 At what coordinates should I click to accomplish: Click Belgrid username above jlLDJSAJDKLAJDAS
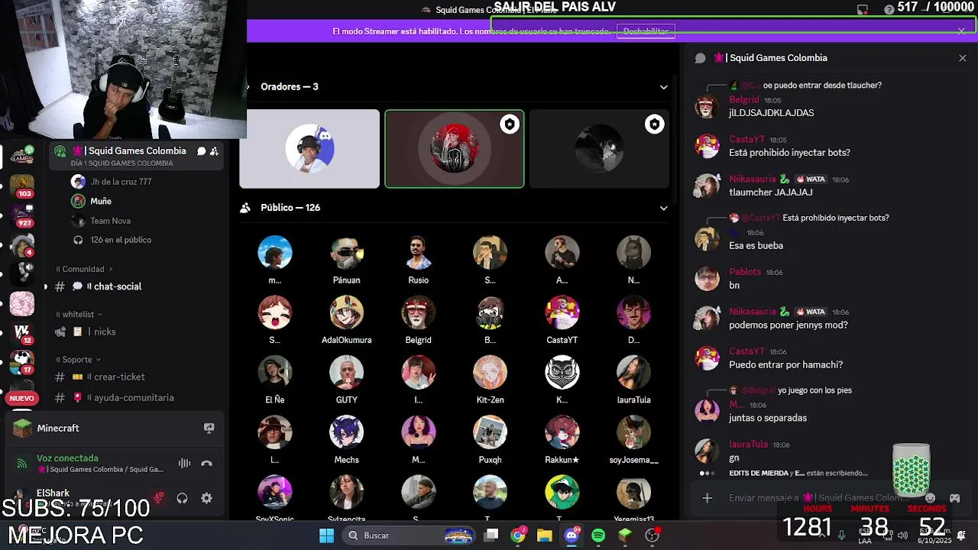(744, 99)
